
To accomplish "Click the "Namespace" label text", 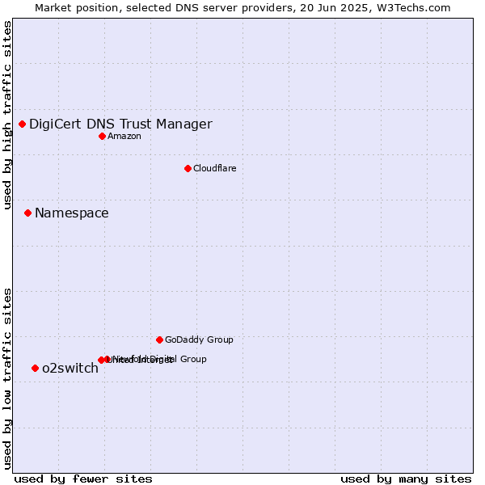I will pos(72,213).
